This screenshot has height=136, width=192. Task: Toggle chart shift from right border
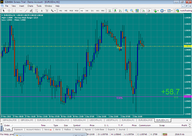click(149, 11)
